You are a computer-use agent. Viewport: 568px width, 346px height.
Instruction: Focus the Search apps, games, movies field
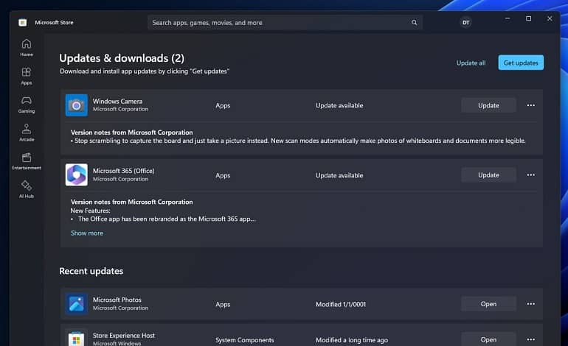pos(285,22)
